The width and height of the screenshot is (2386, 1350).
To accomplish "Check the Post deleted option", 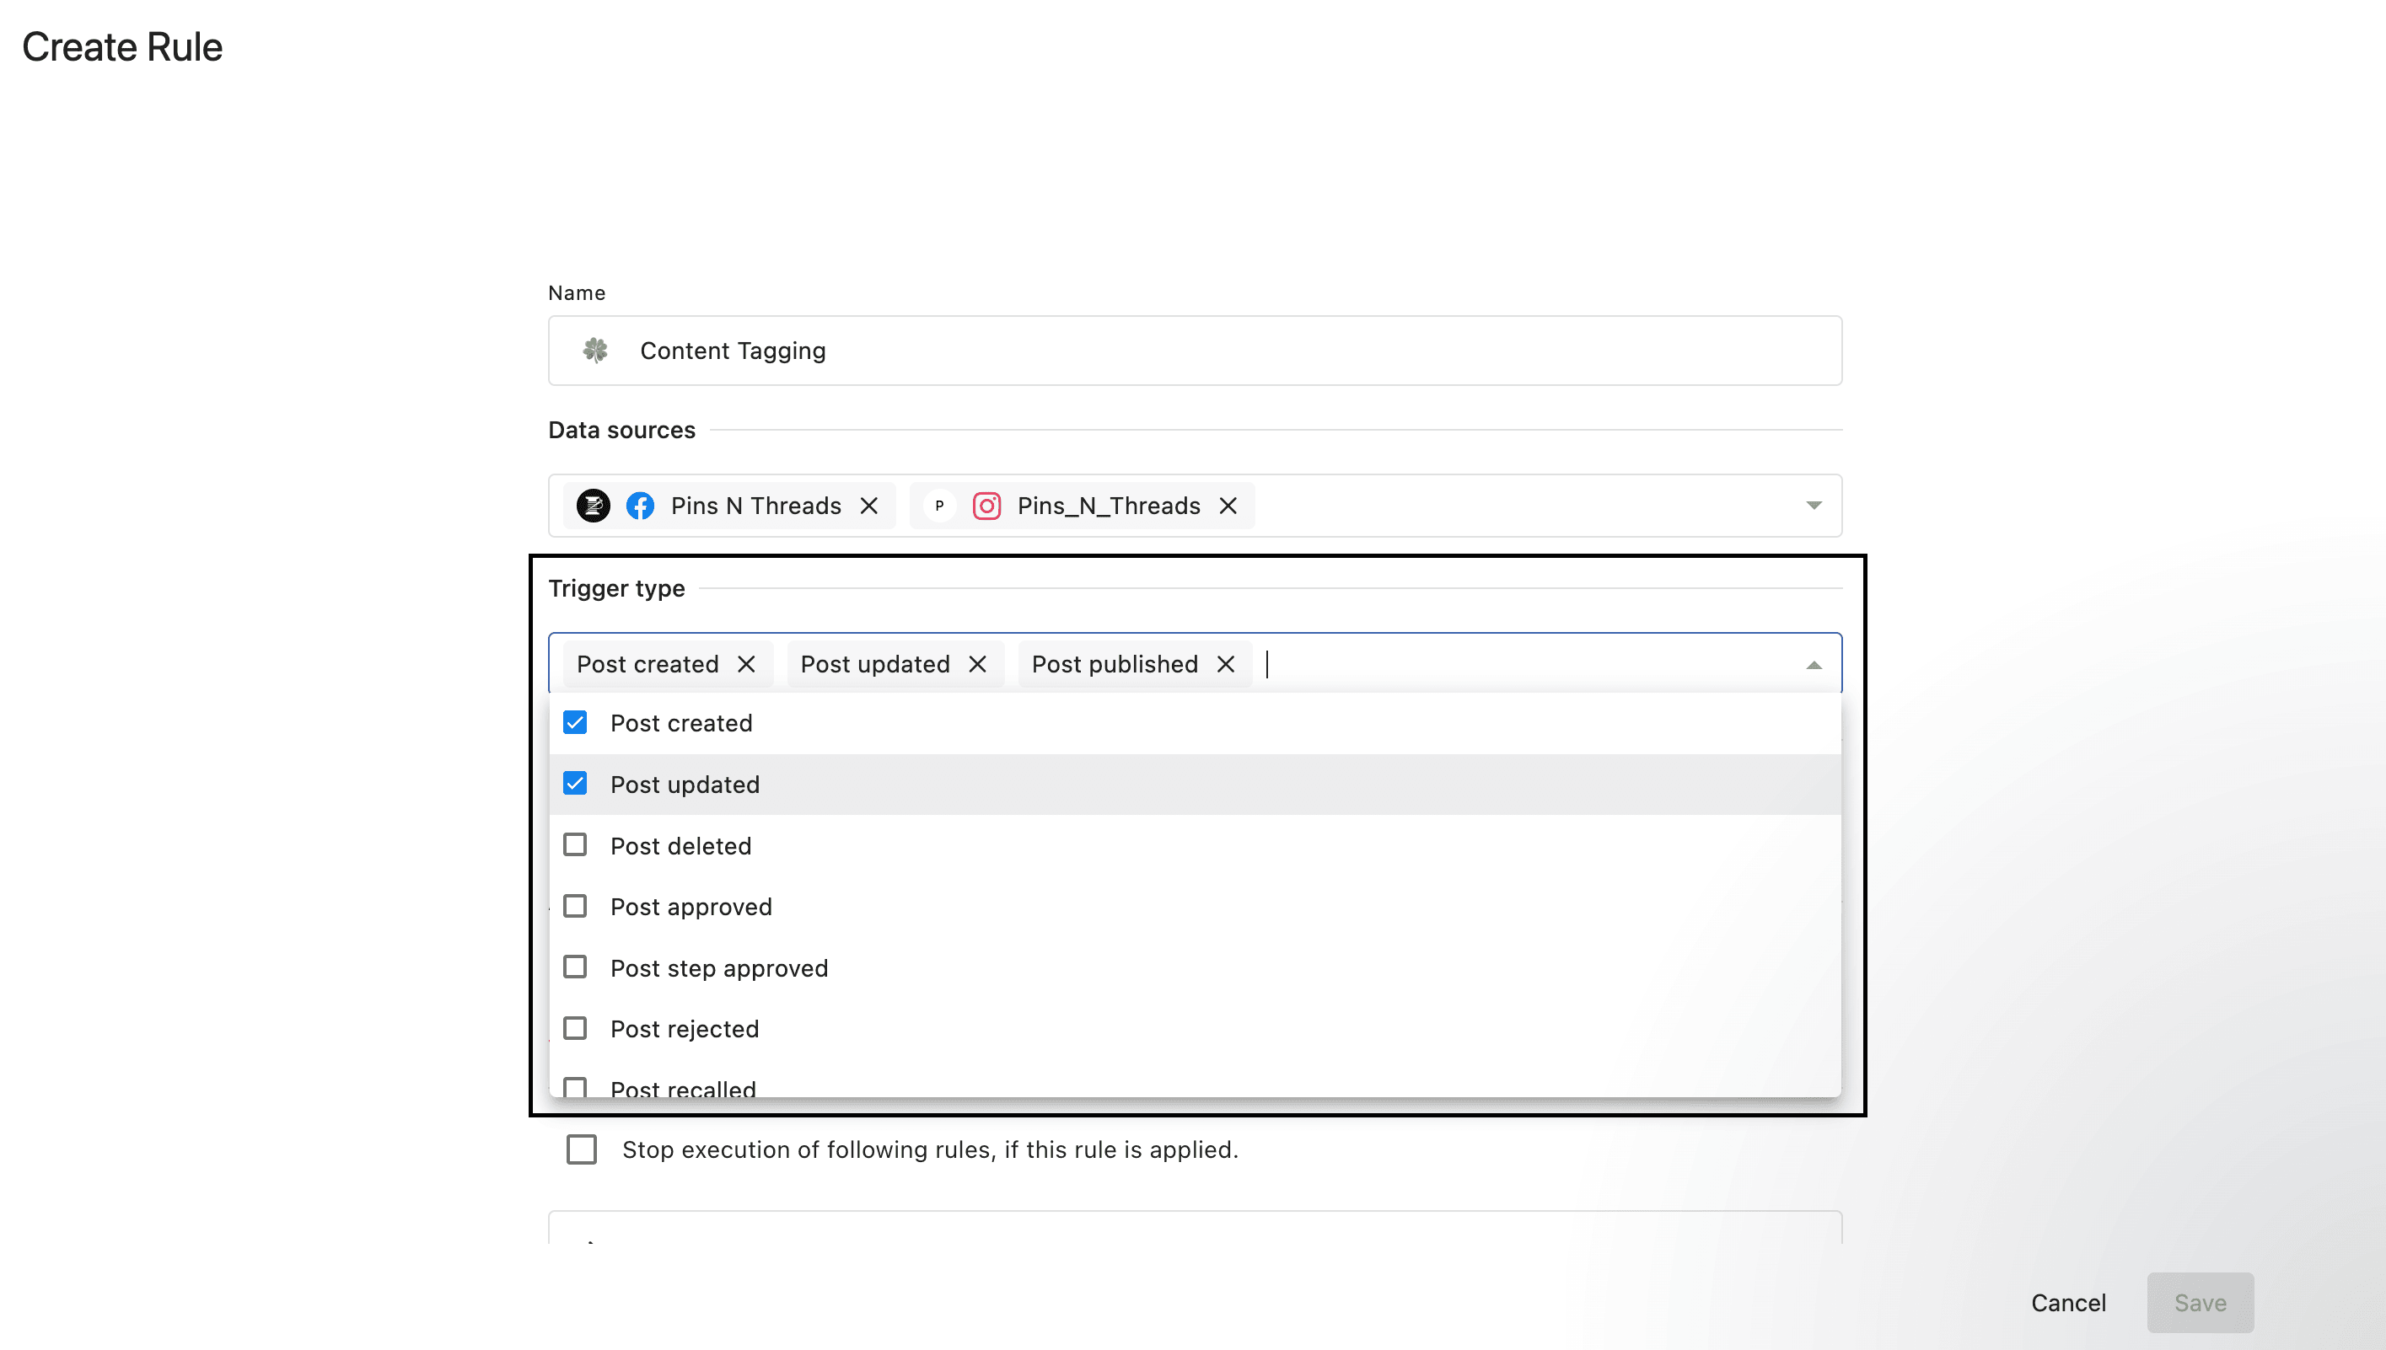I will (575, 844).
